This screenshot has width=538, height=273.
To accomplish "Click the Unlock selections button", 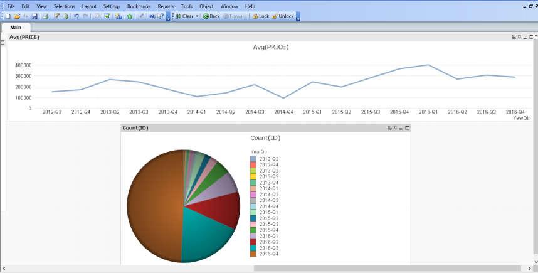I will [283, 16].
